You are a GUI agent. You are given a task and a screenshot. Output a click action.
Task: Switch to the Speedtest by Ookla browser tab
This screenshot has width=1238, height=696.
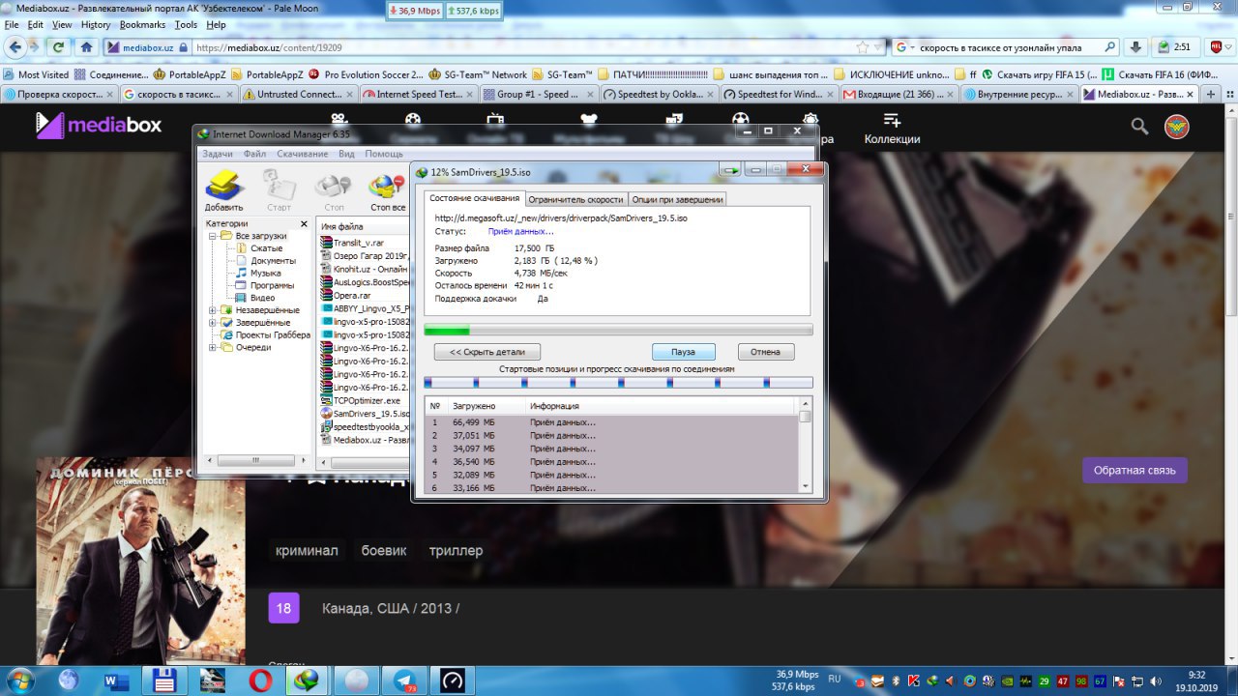(658, 94)
